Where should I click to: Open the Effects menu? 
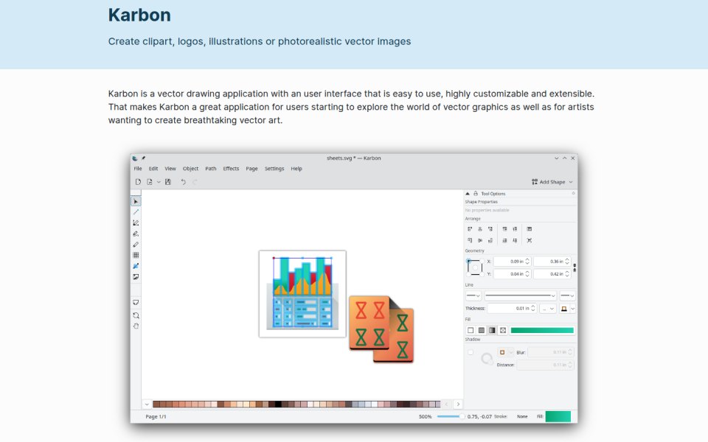click(x=231, y=169)
